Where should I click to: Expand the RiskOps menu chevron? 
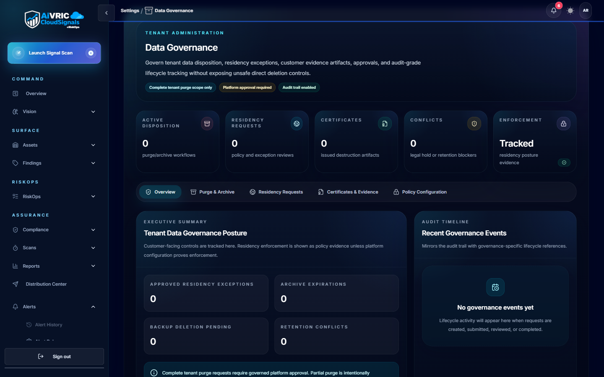pyautogui.click(x=93, y=196)
